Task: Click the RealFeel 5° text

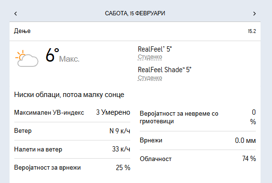Action: coord(155,49)
